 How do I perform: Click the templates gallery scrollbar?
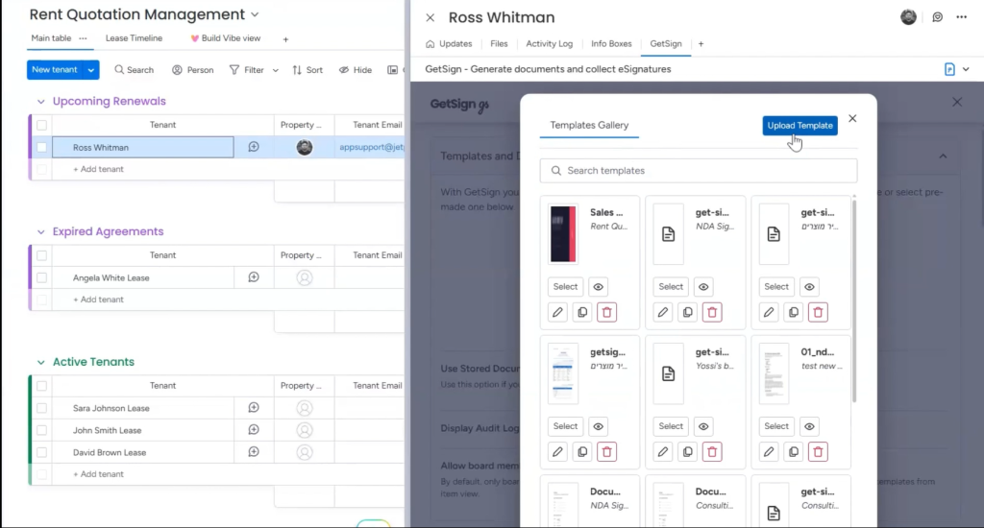click(x=854, y=300)
